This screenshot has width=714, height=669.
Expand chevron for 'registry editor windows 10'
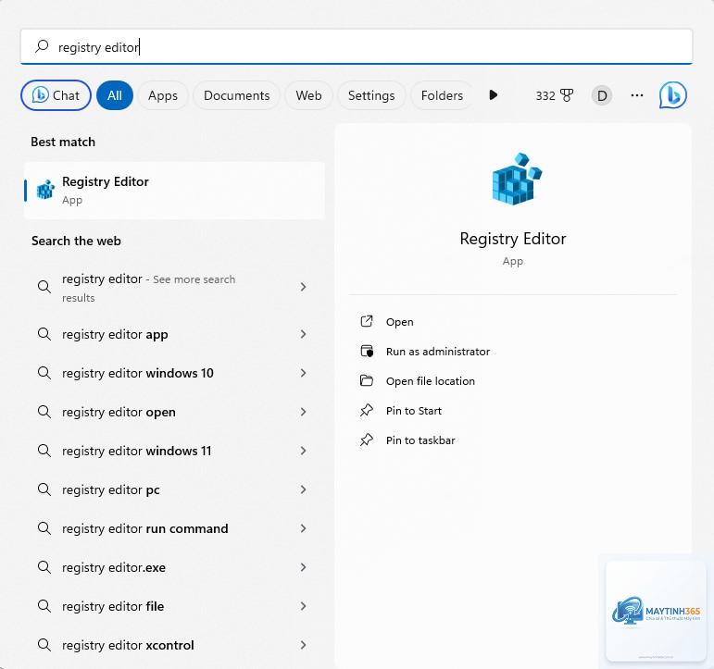[x=303, y=373]
